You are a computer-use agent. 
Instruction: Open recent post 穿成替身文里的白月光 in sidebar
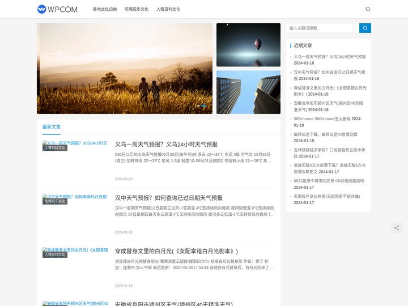tap(330, 91)
